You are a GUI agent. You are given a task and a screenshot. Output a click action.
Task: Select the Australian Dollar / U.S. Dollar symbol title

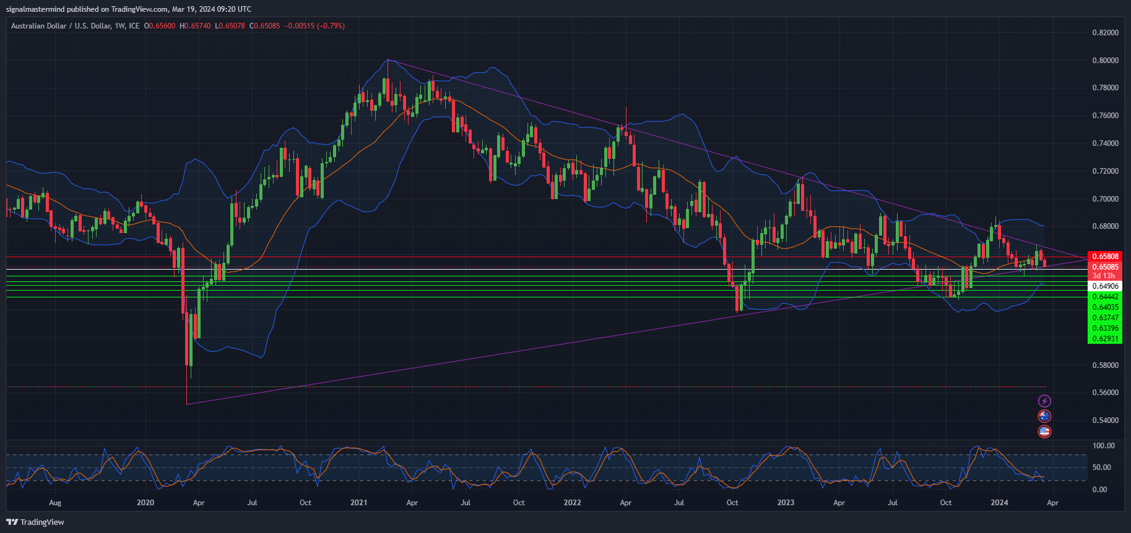[75, 26]
